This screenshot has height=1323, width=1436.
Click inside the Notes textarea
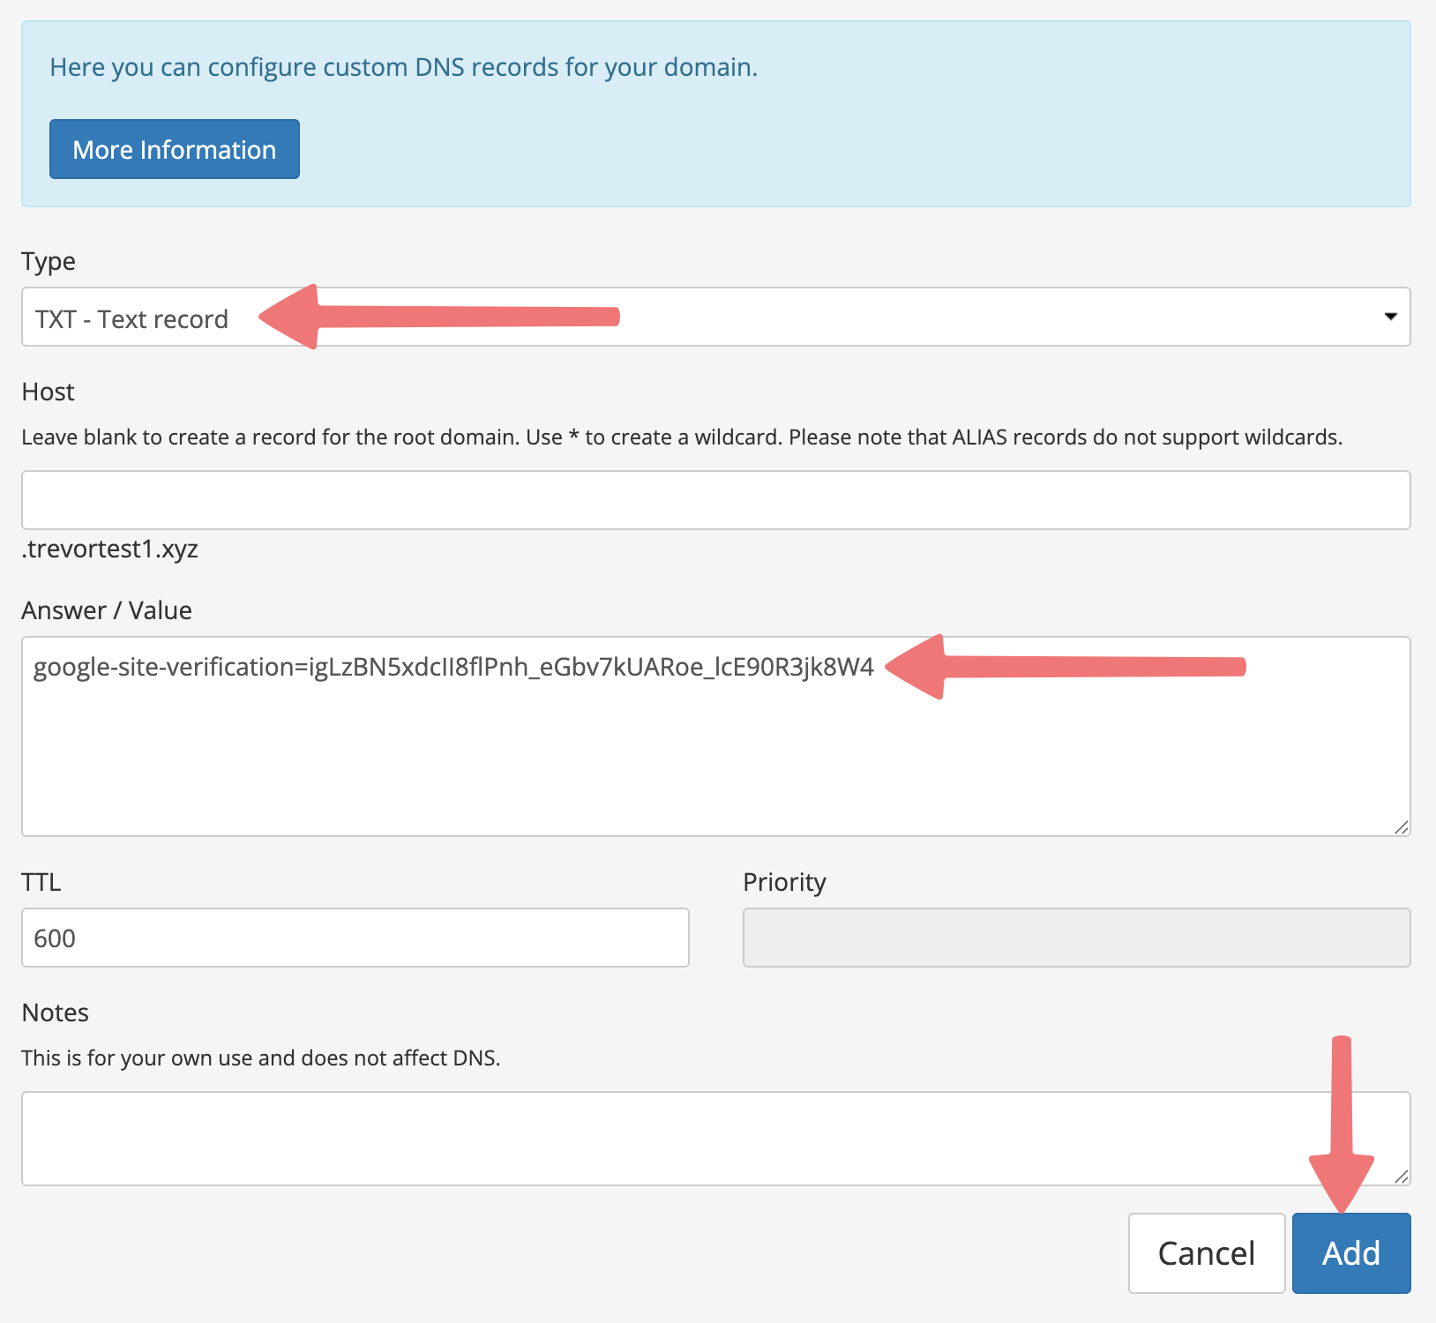pyautogui.click(x=715, y=1139)
